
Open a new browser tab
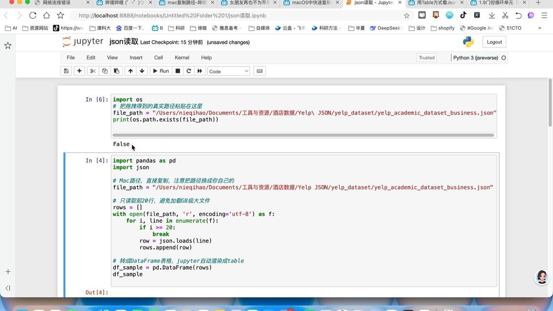click(x=538, y=3)
